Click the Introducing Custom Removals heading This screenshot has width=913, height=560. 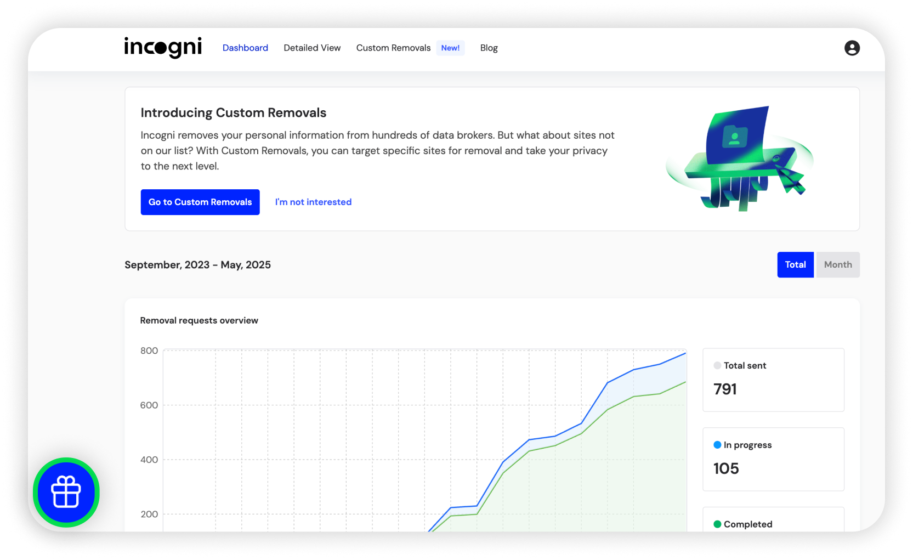[x=234, y=112]
